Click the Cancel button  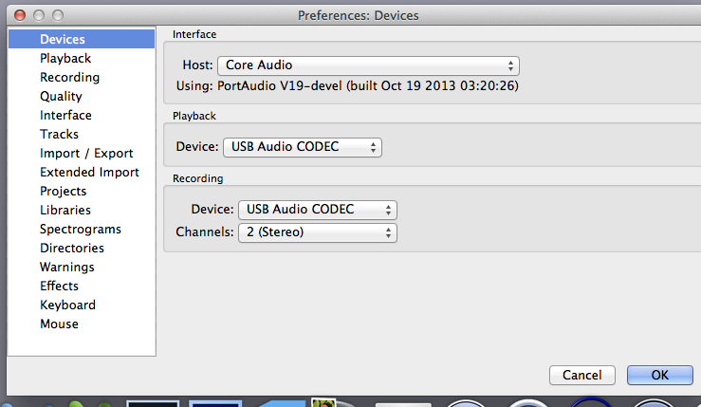(x=582, y=375)
